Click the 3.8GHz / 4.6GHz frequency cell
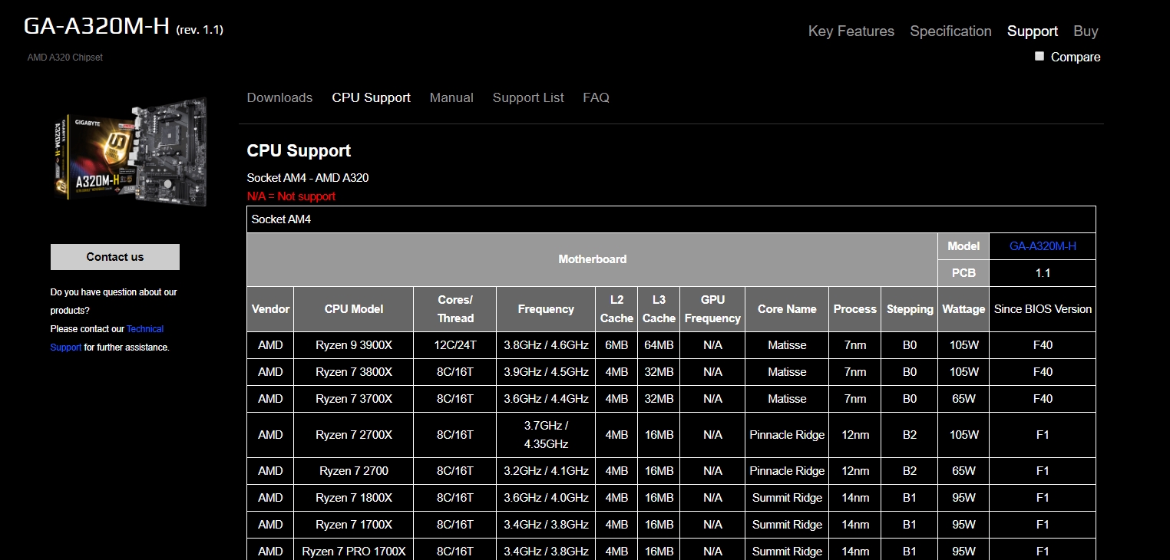This screenshot has height=560, width=1170. pyautogui.click(x=546, y=345)
